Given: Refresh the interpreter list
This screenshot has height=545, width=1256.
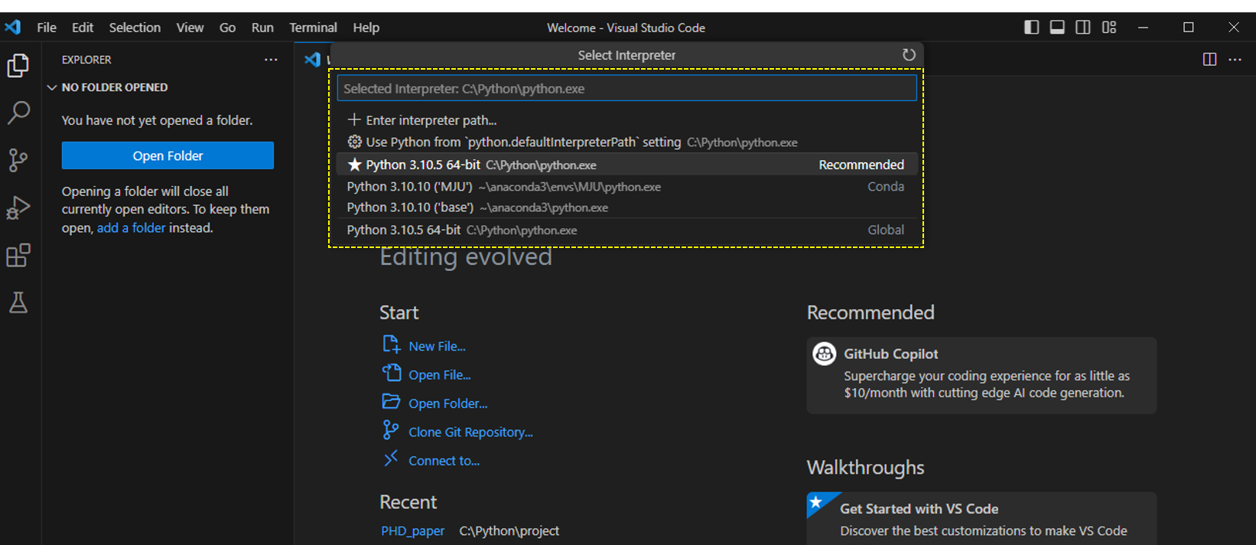Looking at the screenshot, I should pyautogui.click(x=909, y=55).
